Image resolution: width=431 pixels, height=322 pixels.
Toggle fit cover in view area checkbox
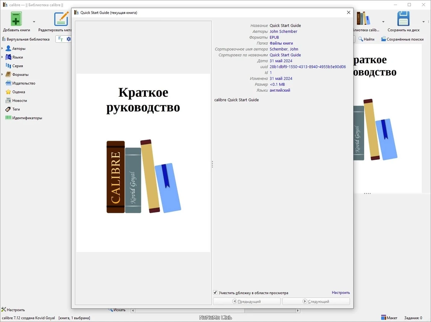click(x=215, y=293)
